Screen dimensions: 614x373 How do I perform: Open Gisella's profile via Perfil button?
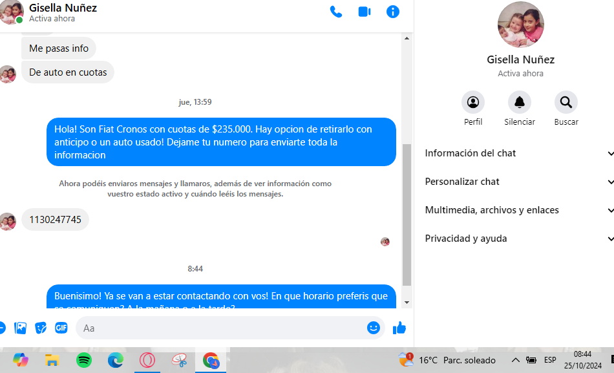tap(473, 103)
